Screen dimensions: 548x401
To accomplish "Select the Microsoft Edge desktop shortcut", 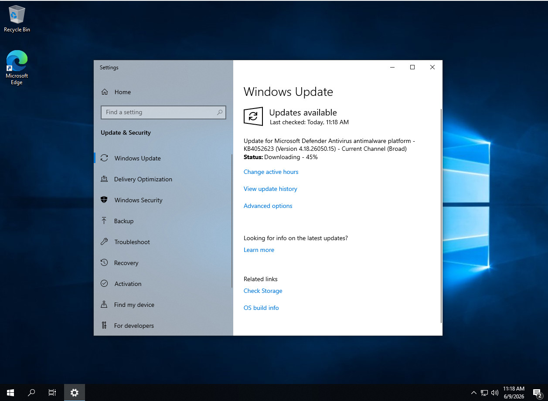I will click(x=17, y=68).
